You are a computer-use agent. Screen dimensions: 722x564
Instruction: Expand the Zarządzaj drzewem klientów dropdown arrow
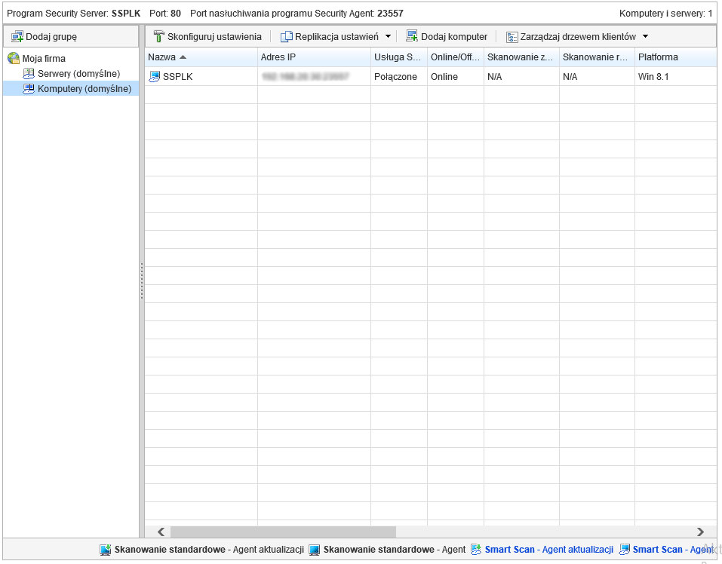click(x=645, y=36)
